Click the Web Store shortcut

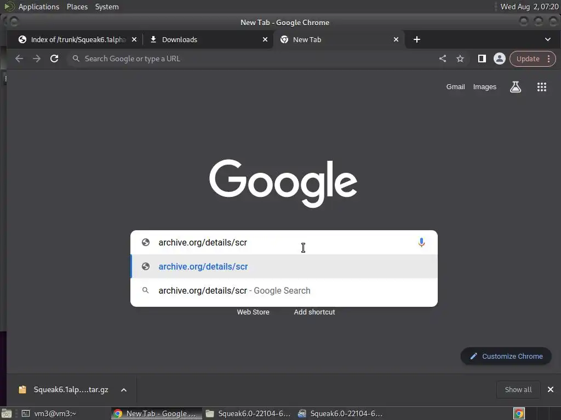tap(253, 312)
